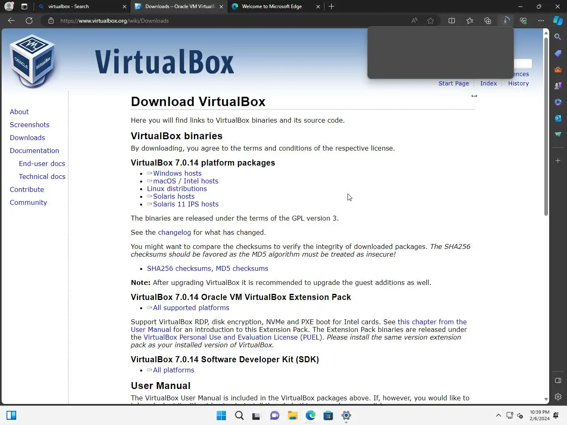Open Collections panel

point(488,21)
